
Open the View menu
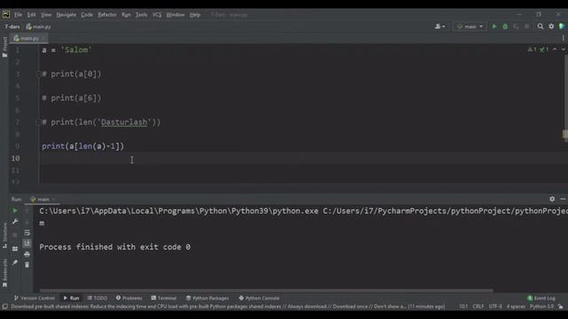click(x=46, y=15)
